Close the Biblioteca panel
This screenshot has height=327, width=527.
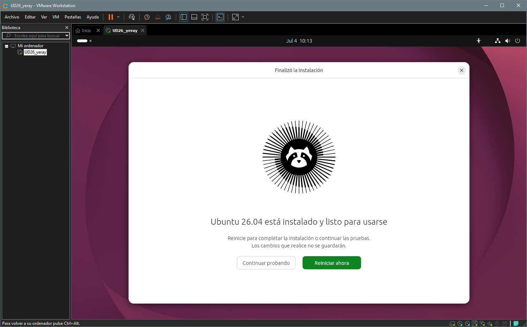(x=67, y=28)
